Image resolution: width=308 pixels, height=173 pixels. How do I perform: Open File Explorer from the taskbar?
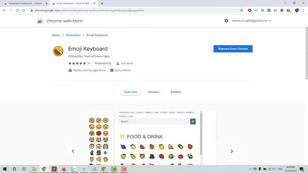34,169
